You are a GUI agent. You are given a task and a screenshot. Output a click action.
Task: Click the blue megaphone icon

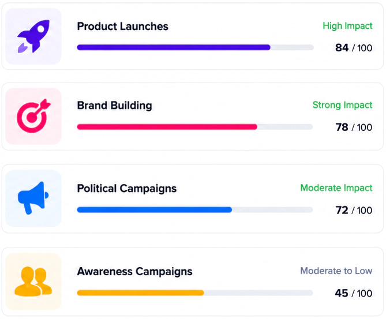coord(33,198)
